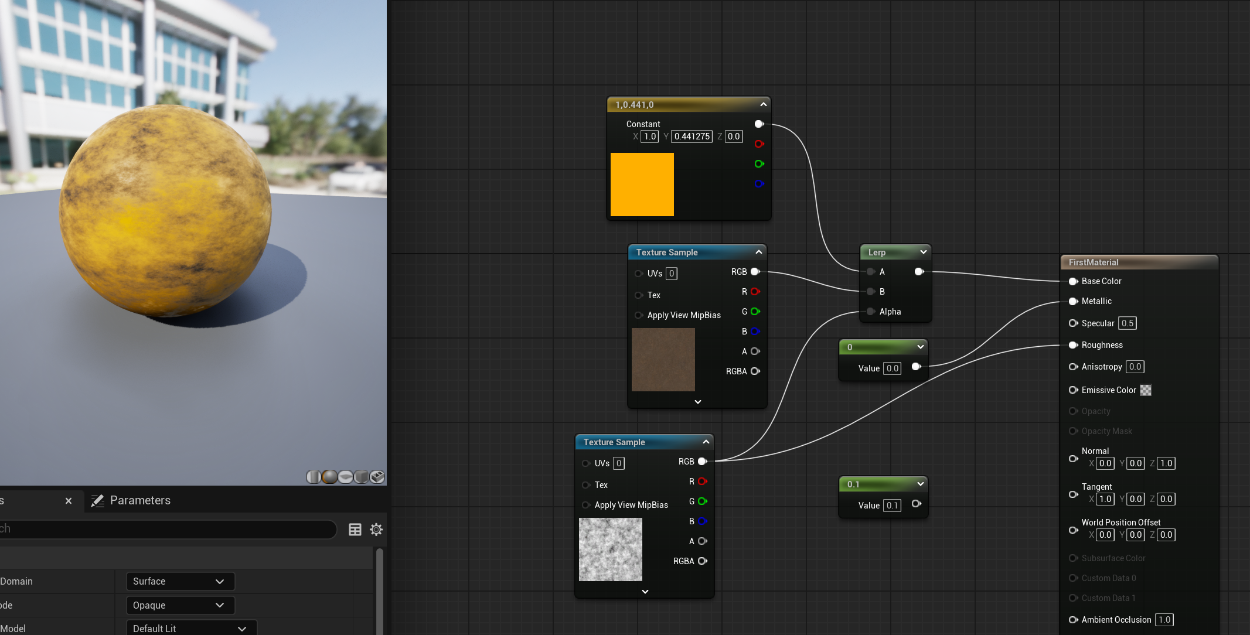Image resolution: width=1250 pixels, height=635 pixels.
Task: Click the orange Constant color swatch
Action: (x=642, y=185)
